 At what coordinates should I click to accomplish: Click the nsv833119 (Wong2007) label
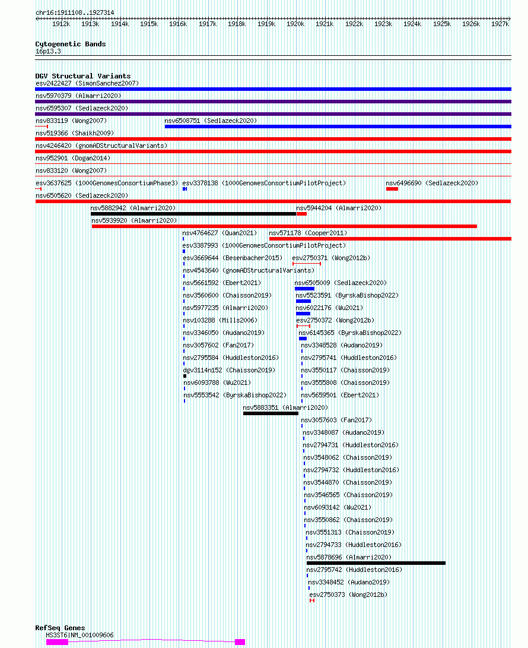tap(71, 121)
